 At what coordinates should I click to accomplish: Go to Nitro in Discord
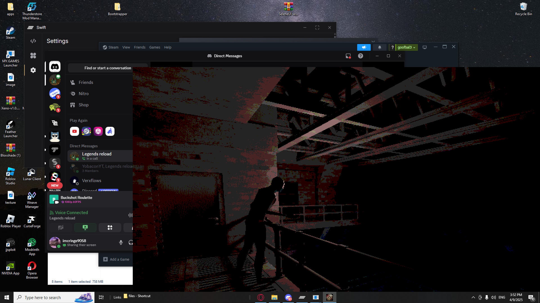100,94
